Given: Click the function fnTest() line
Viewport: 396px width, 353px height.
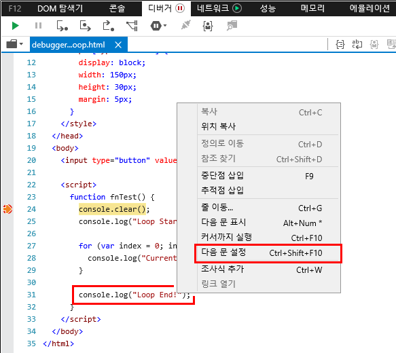Looking at the screenshot, I should coord(112,197).
